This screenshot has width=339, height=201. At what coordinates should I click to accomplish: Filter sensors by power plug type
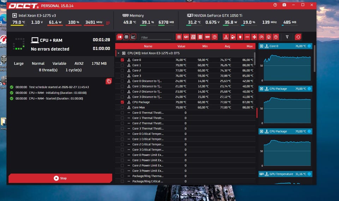point(240,37)
